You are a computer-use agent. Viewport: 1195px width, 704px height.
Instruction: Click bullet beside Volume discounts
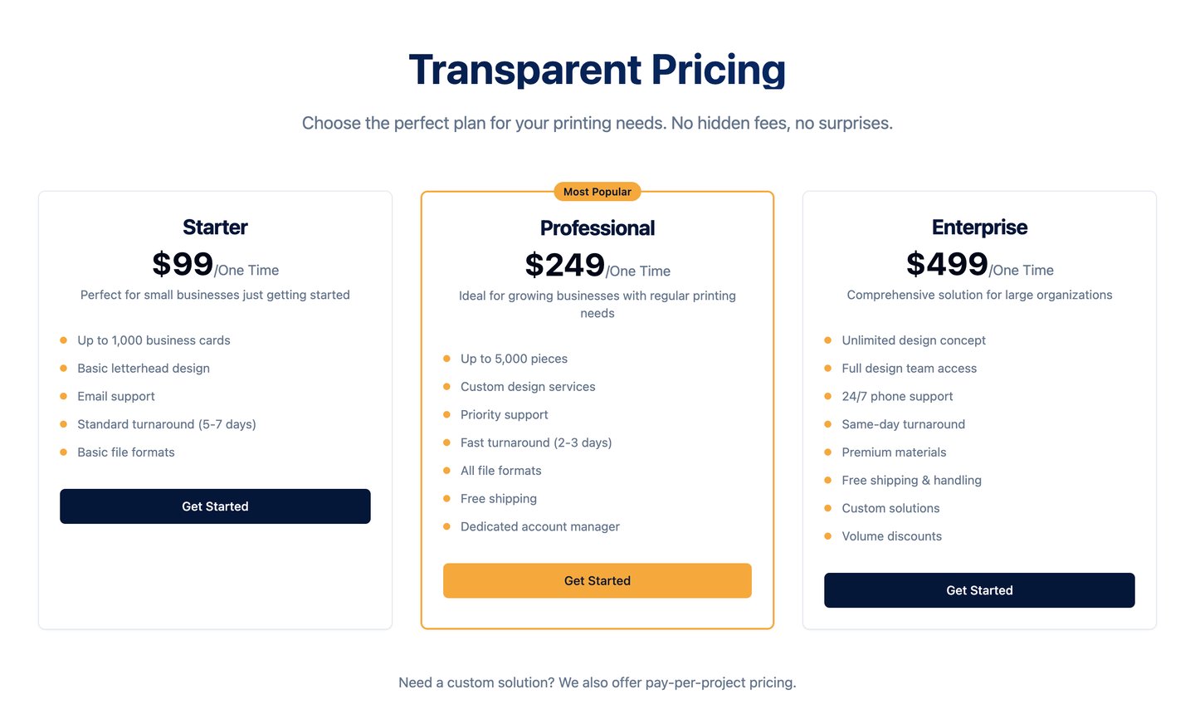[827, 536]
